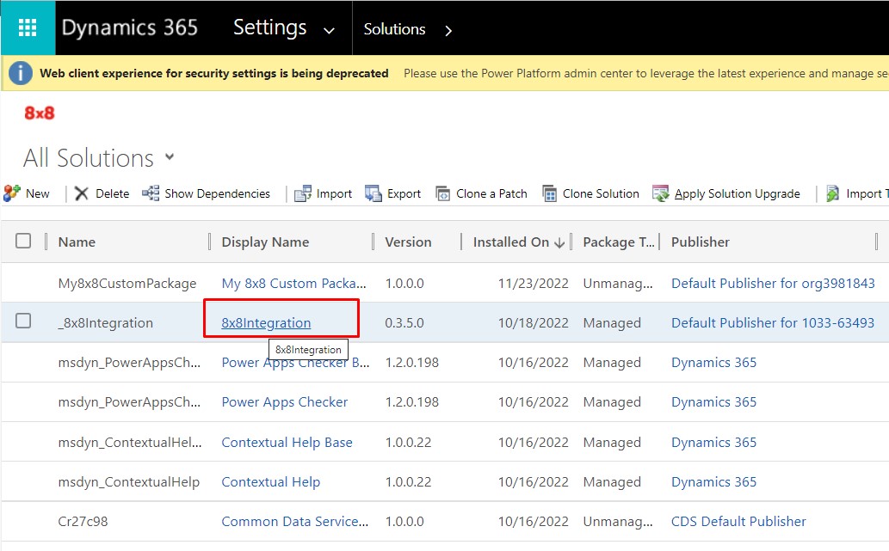The width and height of the screenshot is (889, 551).
Task: Tick the _8x8Integration row checkbox
Action: click(x=23, y=321)
